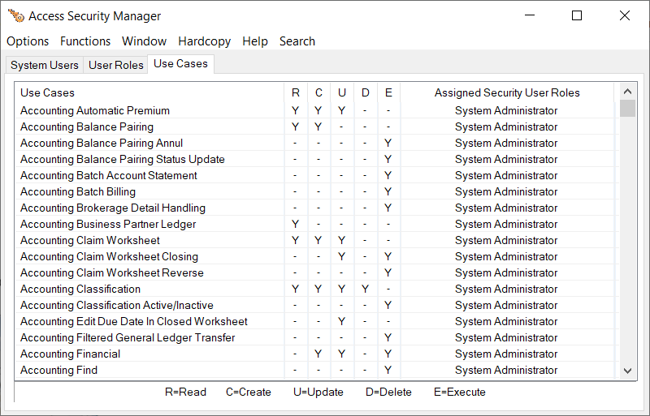Image resolution: width=650 pixels, height=416 pixels.
Task: Select the Use Cases tab
Action: coord(180,64)
